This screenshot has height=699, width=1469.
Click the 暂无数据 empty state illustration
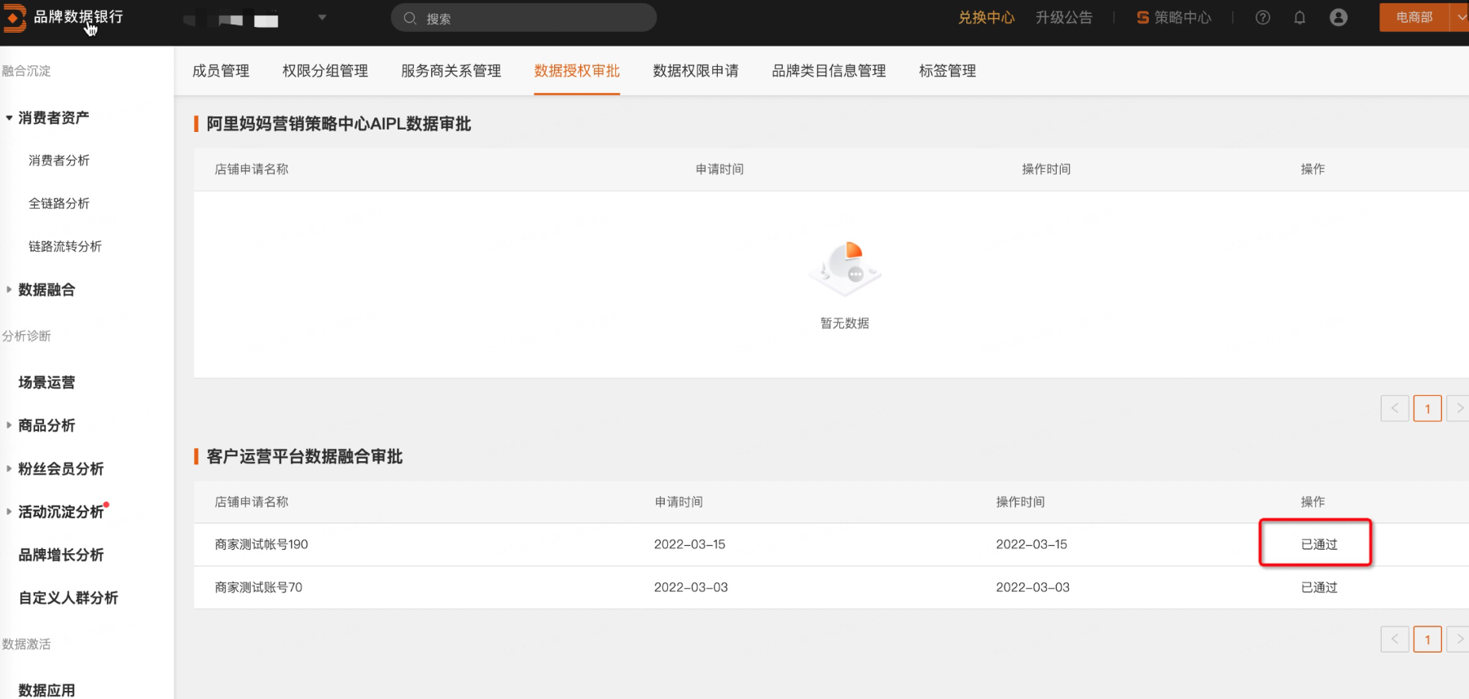coord(845,269)
